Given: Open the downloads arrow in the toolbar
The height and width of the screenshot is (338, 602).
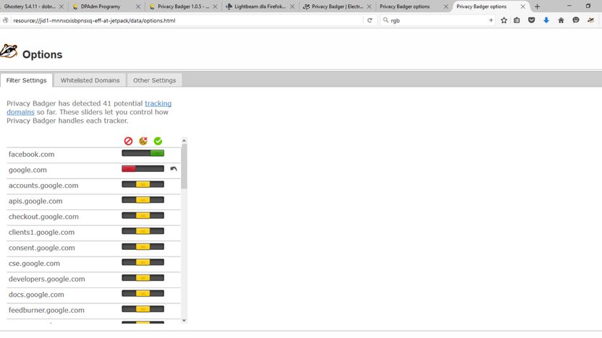Looking at the screenshot, I should (546, 20).
